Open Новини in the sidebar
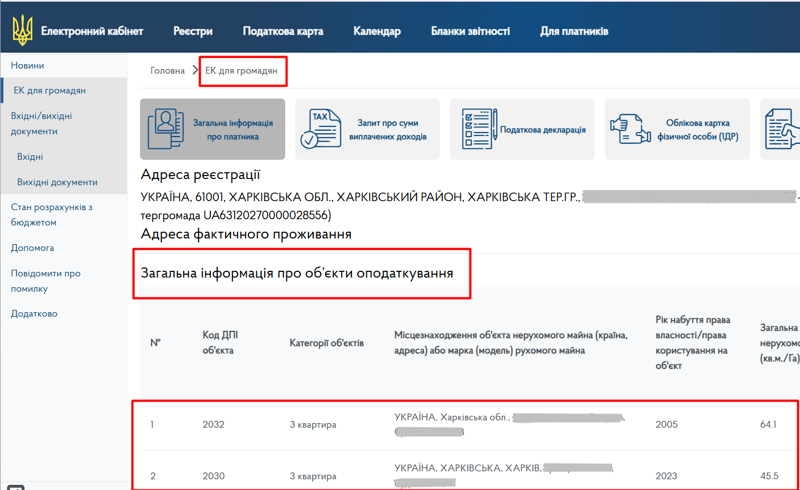The image size is (800, 490). [x=28, y=66]
